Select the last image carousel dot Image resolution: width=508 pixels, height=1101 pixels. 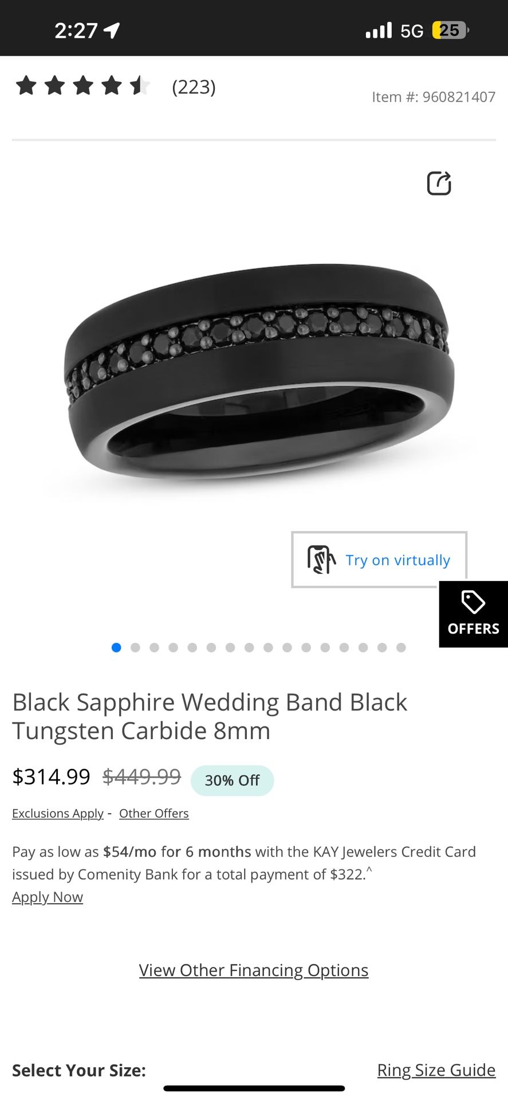coord(401,647)
